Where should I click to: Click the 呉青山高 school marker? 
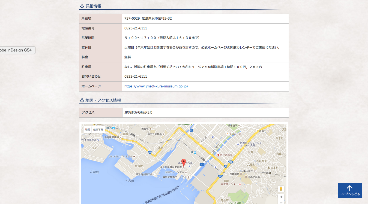241,173
